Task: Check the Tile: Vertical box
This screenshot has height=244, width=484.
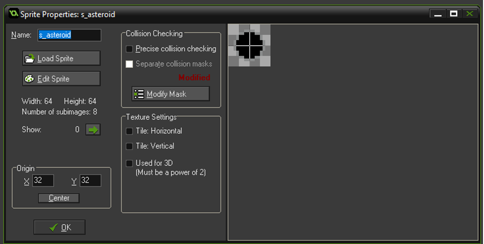Action: pos(129,146)
